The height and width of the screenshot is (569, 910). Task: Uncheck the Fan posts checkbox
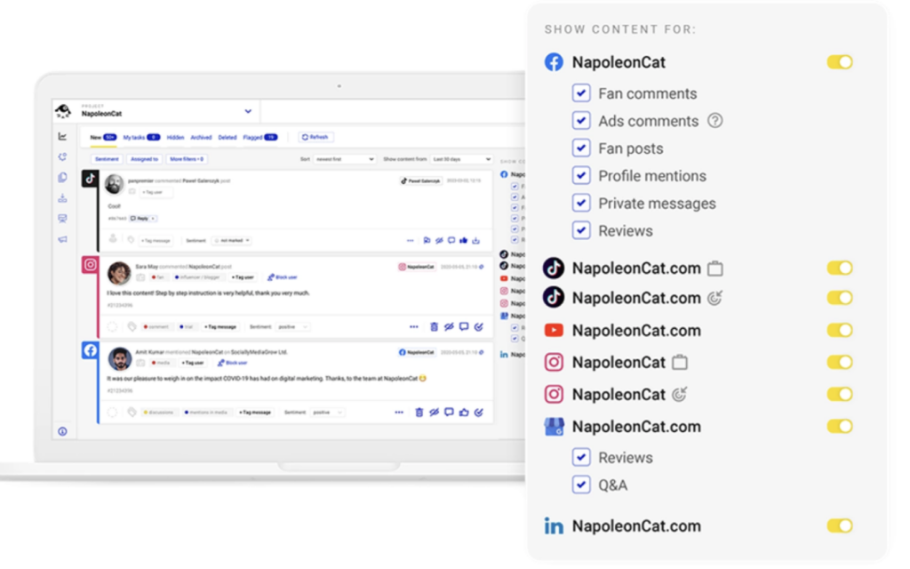pyautogui.click(x=581, y=148)
